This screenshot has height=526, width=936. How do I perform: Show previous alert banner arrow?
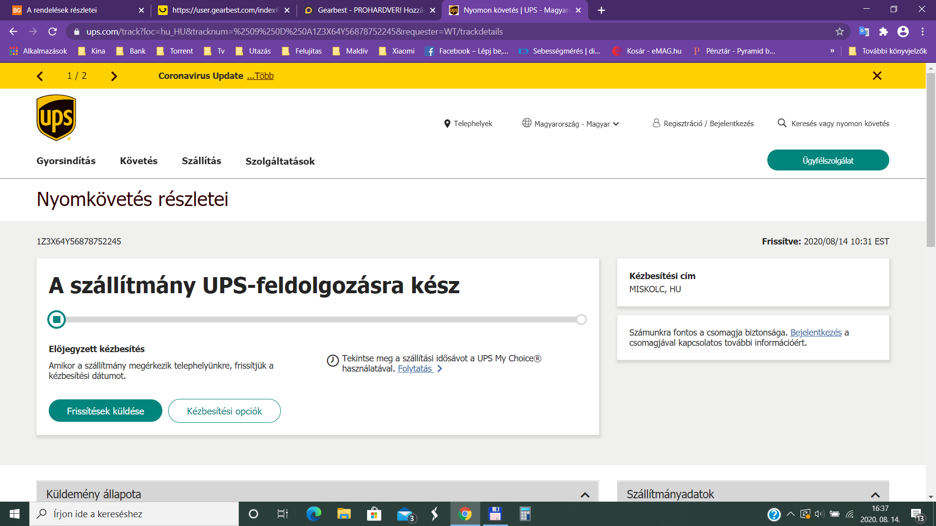40,76
